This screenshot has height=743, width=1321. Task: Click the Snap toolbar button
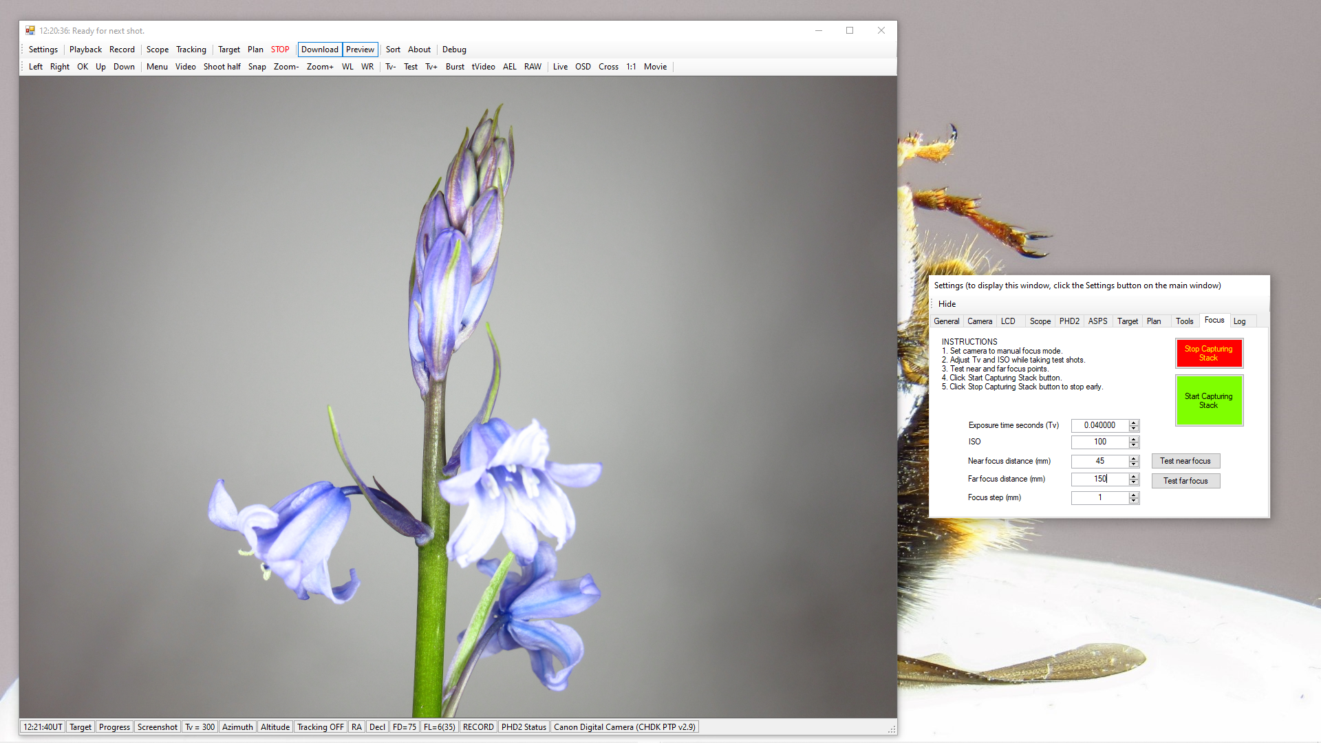tap(257, 67)
